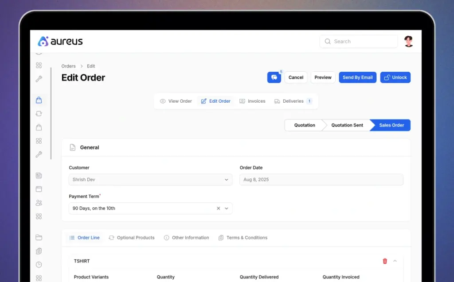
Task: Open the chat messages button with badge 5
Action: click(x=274, y=77)
